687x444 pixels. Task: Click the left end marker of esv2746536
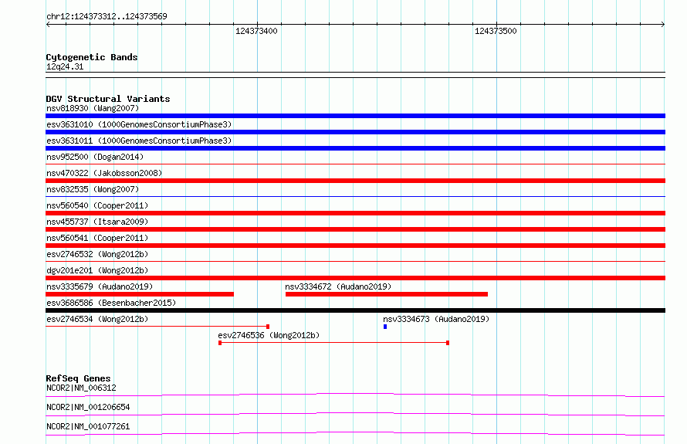[x=220, y=343]
